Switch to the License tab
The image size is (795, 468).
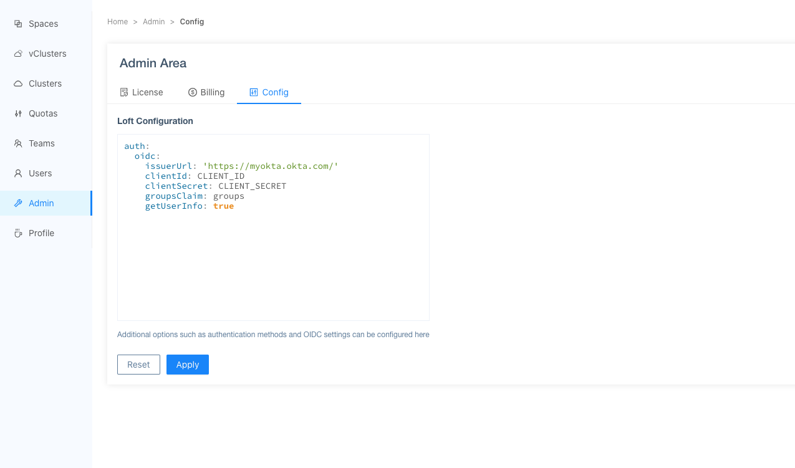(147, 92)
